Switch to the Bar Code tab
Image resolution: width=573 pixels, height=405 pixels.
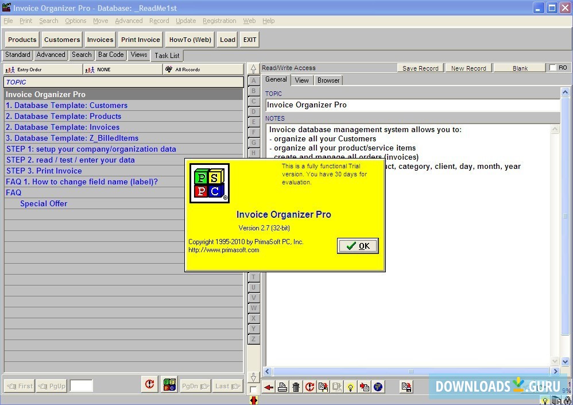tap(111, 55)
